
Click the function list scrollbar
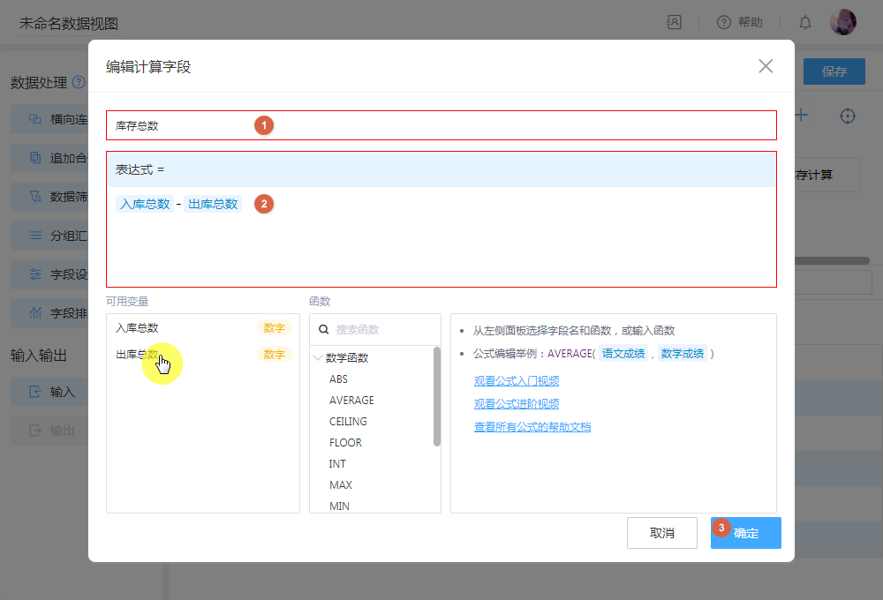pyautogui.click(x=436, y=397)
